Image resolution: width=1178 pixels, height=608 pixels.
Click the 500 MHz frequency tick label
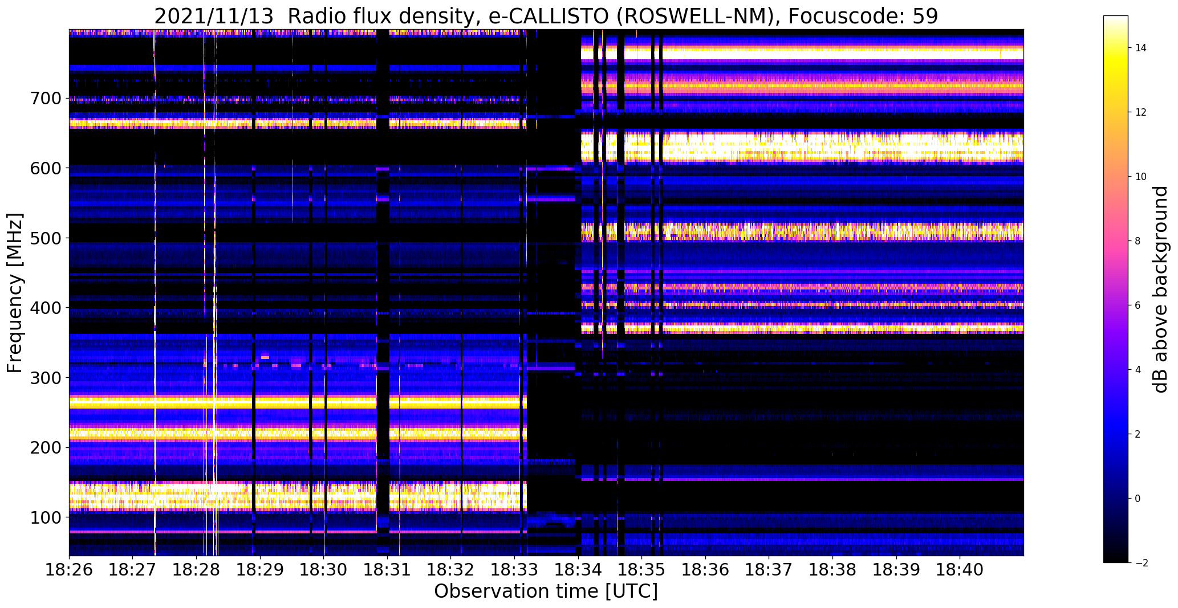click(44, 238)
